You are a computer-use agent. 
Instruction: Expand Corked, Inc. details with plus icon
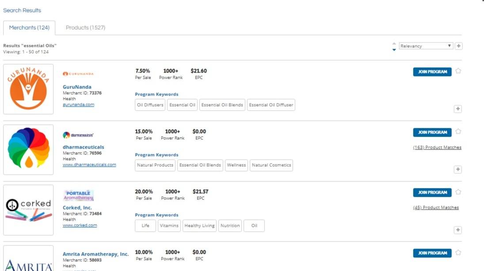pos(457,230)
